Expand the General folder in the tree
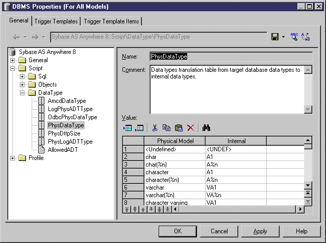The image size is (326, 243). coord(12,60)
